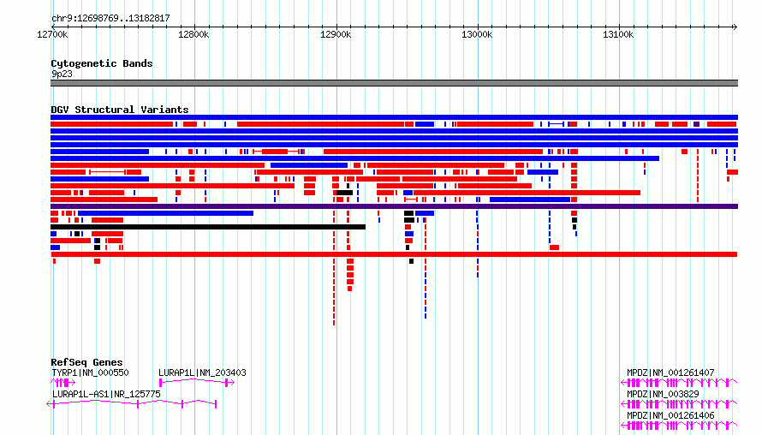The image size is (762, 435).
Task: Click the long black structural variant bar
Action: coord(208,227)
